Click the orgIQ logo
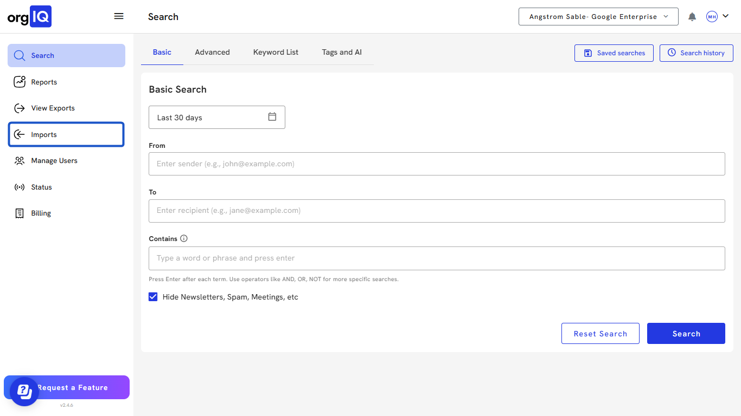This screenshot has height=416, width=741. [29, 17]
